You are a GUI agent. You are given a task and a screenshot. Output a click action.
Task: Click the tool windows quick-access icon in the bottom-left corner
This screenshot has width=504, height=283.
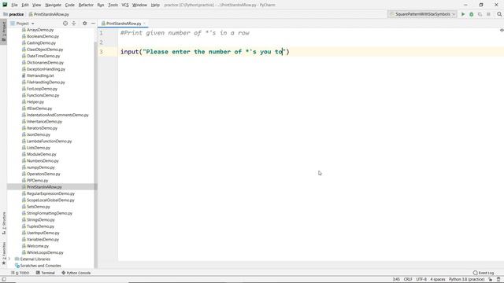pos(4,279)
